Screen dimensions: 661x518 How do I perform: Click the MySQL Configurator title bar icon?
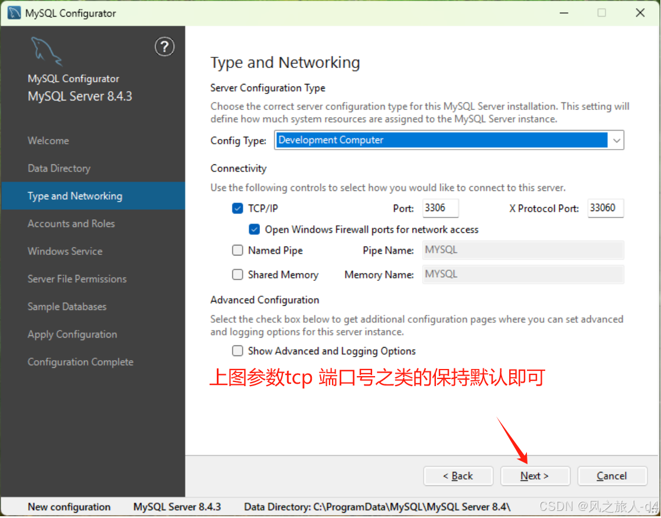point(14,12)
